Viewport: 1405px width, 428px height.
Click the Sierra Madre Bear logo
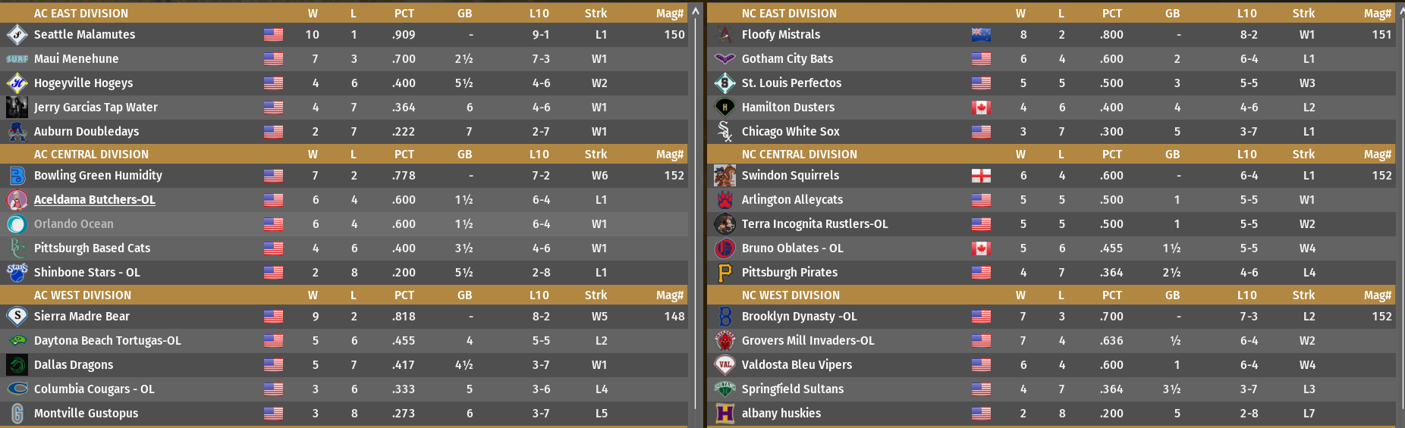pyautogui.click(x=17, y=317)
